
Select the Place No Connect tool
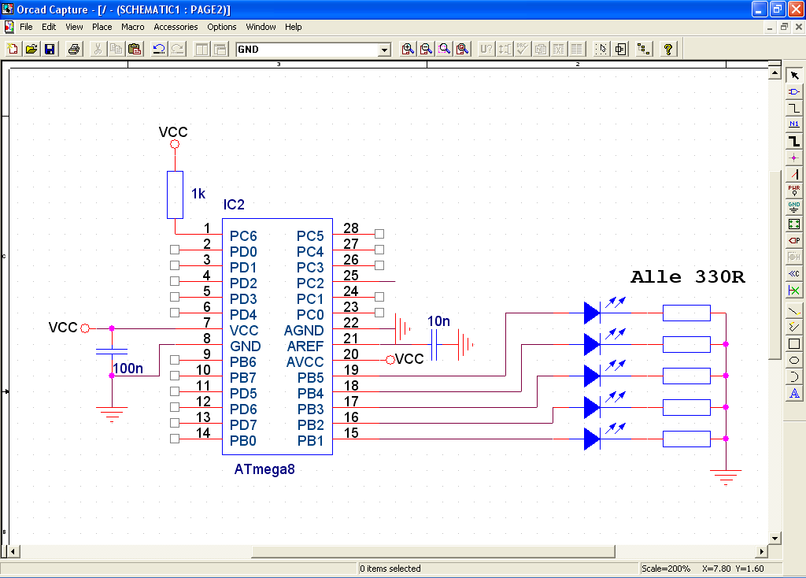[794, 291]
